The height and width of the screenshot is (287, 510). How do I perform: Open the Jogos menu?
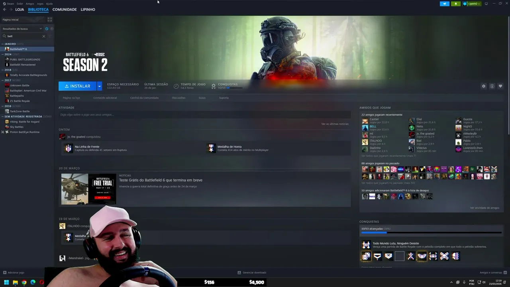tap(40, 4)
